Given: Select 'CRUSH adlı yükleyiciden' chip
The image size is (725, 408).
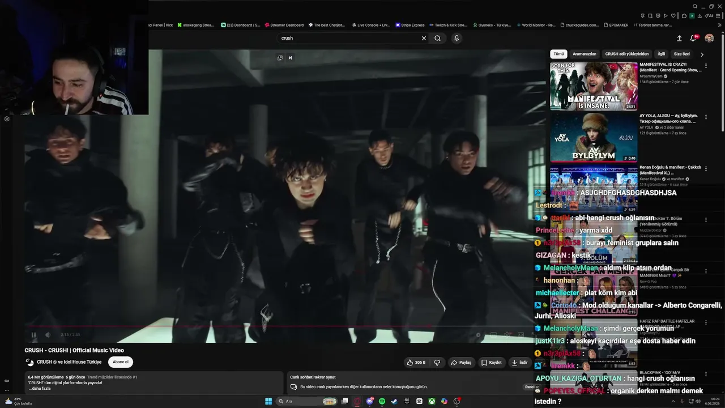Looking at the screenshot, I should pos(626,54).
